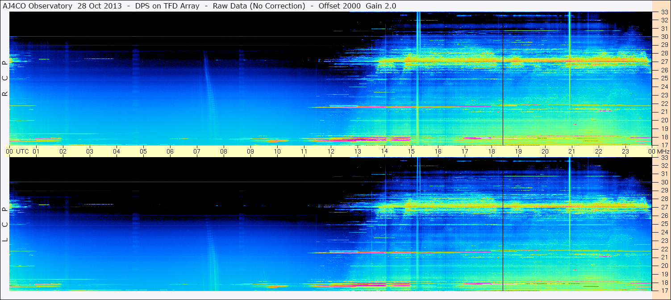The image size is (671, 300).
Task: Click the 06 hour mark on time axis
Action: click(x=170, y=151)
